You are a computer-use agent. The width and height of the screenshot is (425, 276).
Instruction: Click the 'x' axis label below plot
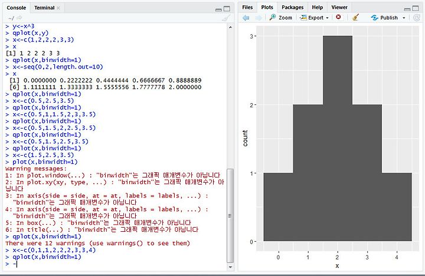pyautogui.click(x=337, y=266)
